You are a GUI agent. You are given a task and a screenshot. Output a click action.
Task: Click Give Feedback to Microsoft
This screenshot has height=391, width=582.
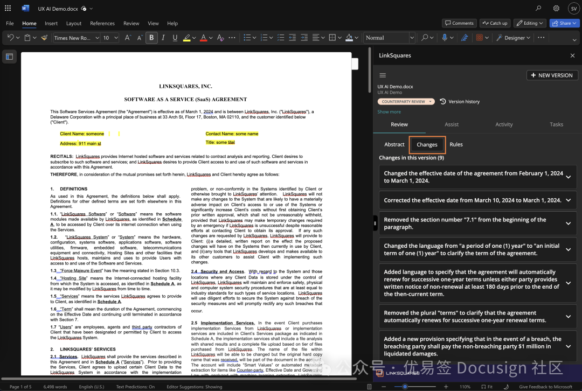(x=545, y=387)
